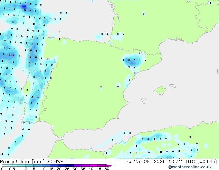This screenshot has width=219, height=170.
Task: Choose the 40–45 mm magenta legend swatch
Action: pyautogui.click(x=94, y=165)
